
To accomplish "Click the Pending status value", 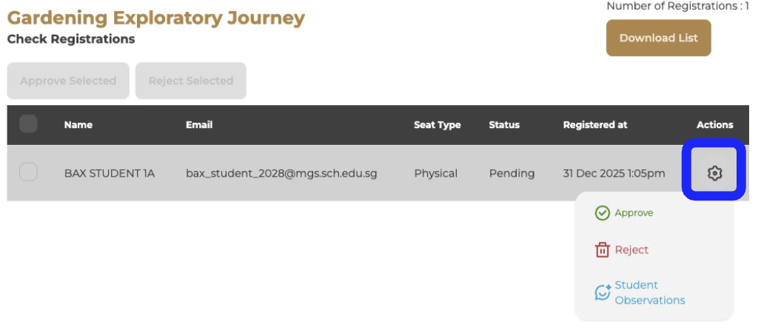I will pyautogui.click(x=512, y=174).
